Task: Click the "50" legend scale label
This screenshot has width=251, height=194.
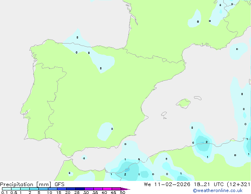Action: 122,192
